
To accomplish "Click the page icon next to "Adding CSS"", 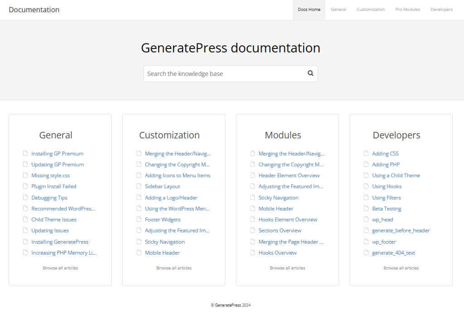I will tap(365, 153).
